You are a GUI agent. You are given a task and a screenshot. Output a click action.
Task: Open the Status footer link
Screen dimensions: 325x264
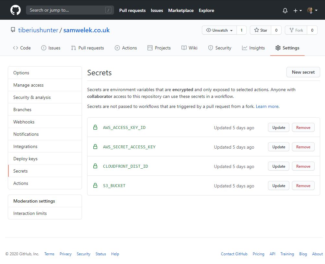100,254
